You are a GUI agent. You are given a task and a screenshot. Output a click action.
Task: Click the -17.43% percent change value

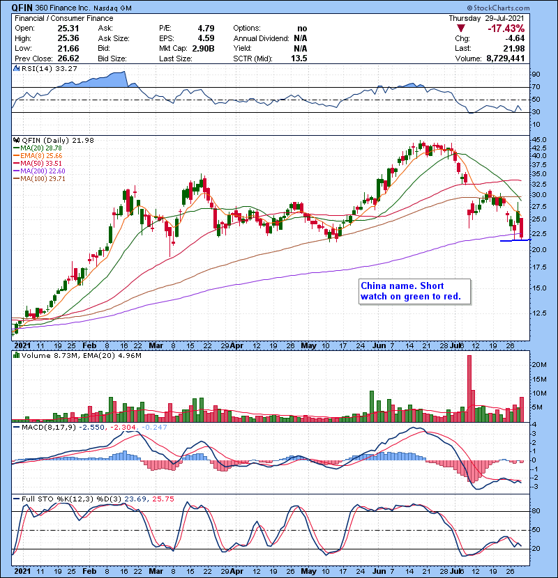coord(506,29)
